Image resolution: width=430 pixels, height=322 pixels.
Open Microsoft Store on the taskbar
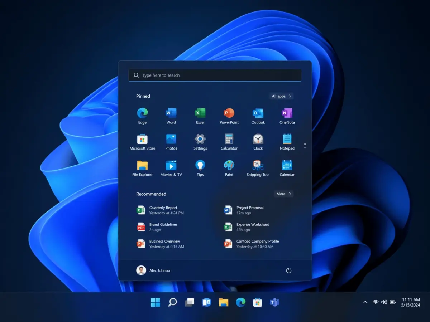tap(258, 302)
